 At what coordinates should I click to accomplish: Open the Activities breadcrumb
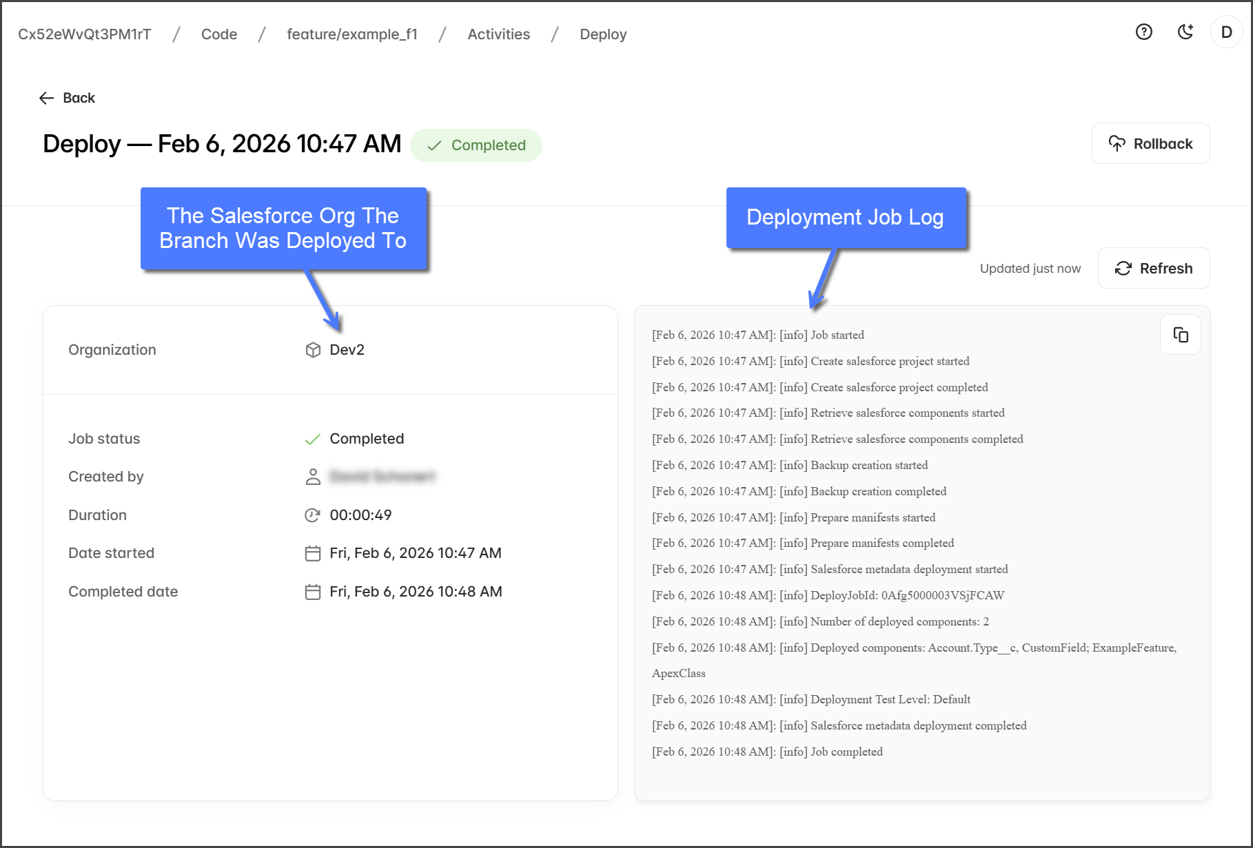click(498, 34)
